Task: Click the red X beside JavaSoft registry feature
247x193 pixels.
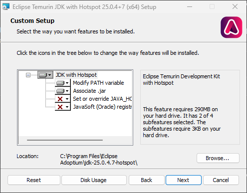Action: click(60, 107)
